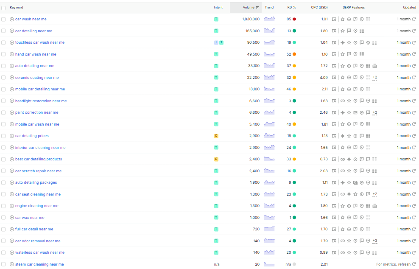
Task: Expand +2 SERP features for car seat cleaning
Action: [x=374, y=194]
